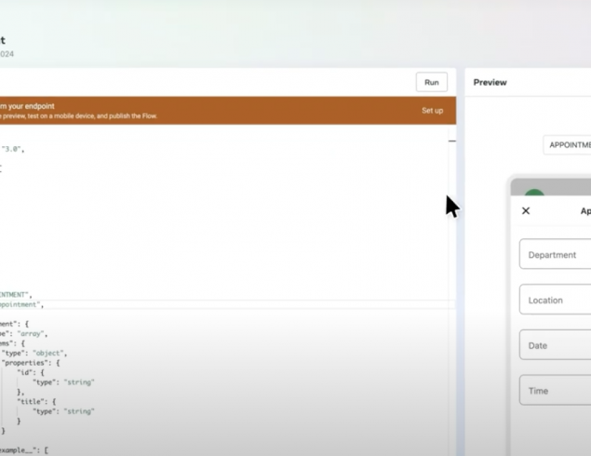Click Set up in the orange banner

point(432,111)
